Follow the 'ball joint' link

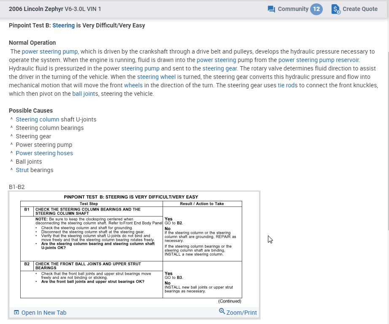[83, 94]
